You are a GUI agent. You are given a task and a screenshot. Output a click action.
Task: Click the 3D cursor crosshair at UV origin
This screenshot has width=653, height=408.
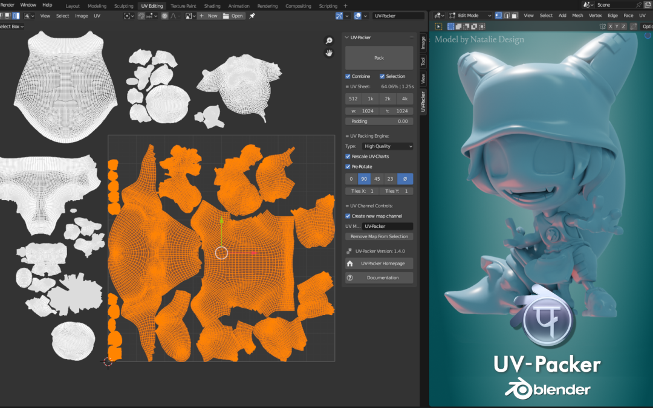pos(108,362)
